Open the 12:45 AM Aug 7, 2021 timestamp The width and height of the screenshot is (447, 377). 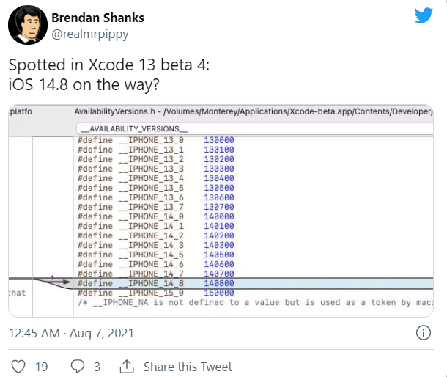point(71,333)
